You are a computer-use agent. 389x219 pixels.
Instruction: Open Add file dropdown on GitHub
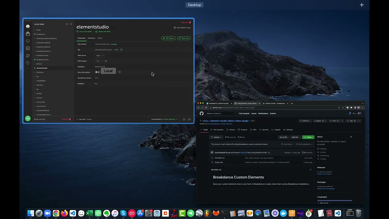point(295,137)
